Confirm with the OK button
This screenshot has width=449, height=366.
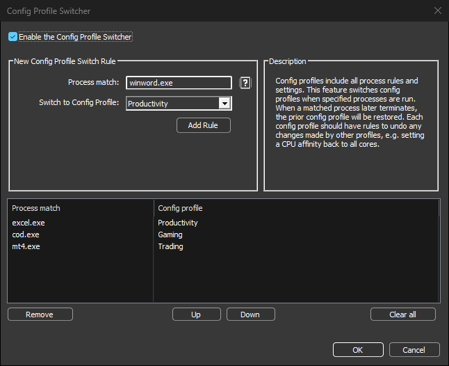pos(358,350)
